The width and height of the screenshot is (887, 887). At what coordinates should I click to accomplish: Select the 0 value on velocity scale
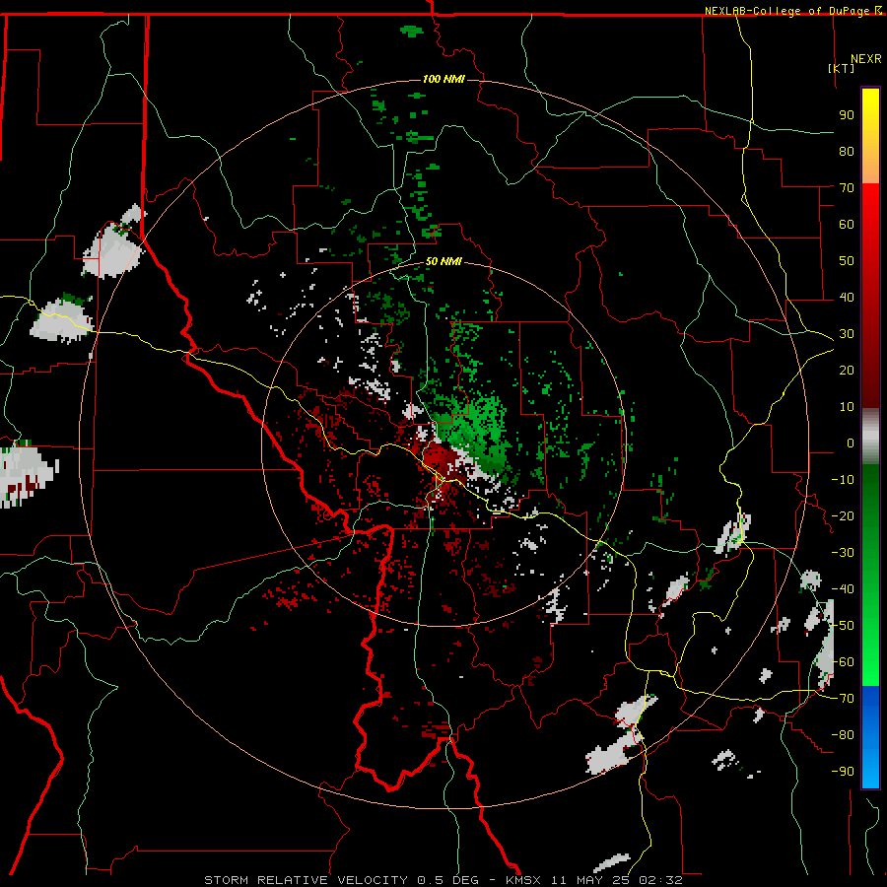coord(851,443)
